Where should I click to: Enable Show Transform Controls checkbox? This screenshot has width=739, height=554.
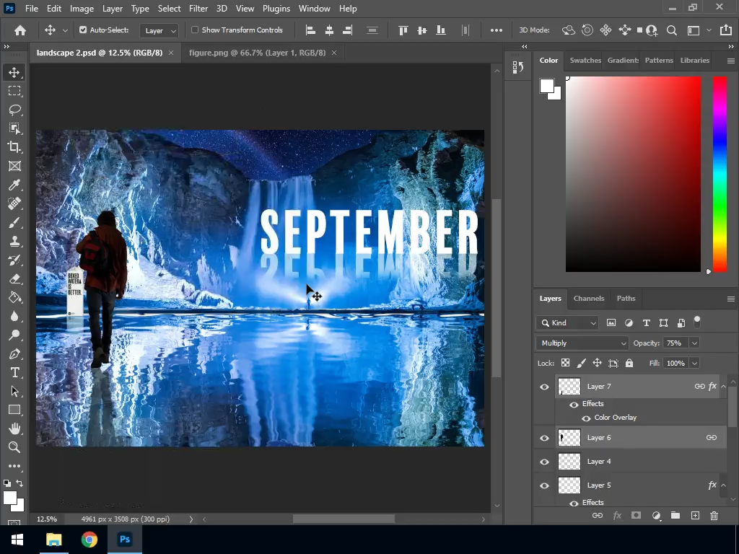tap(195, 30)
